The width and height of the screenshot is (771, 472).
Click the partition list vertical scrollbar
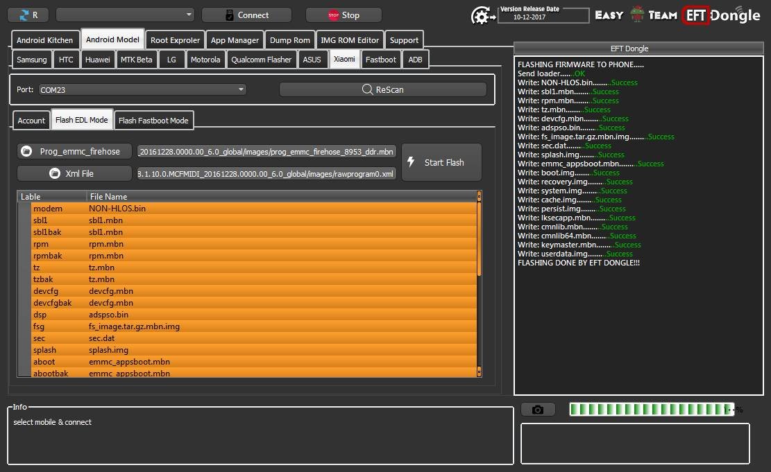tap(479, 284)
